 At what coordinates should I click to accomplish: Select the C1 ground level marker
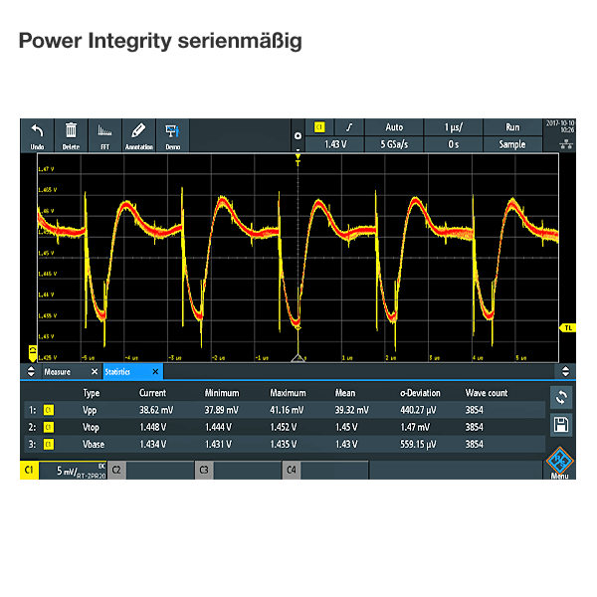coord(33,352)
